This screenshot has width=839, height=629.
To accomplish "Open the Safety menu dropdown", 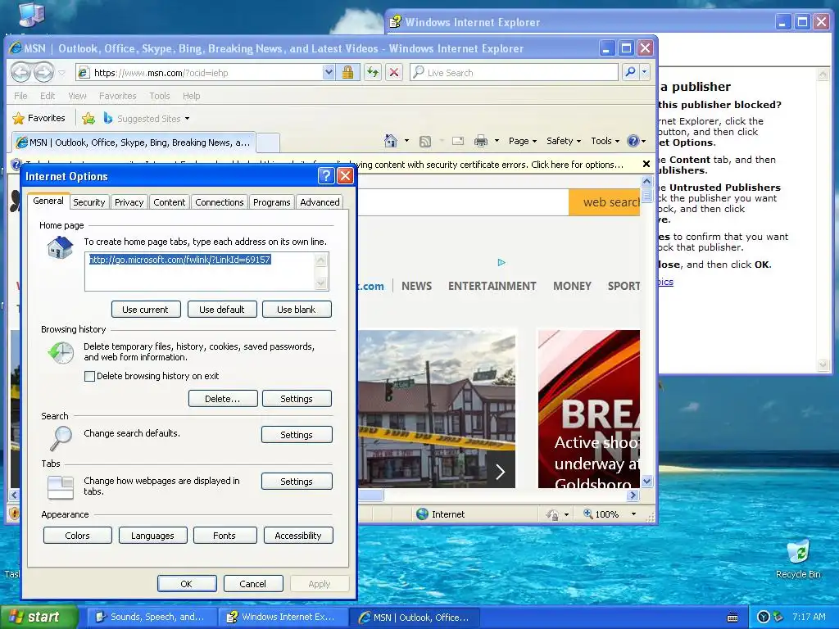I will coord(564,141).
